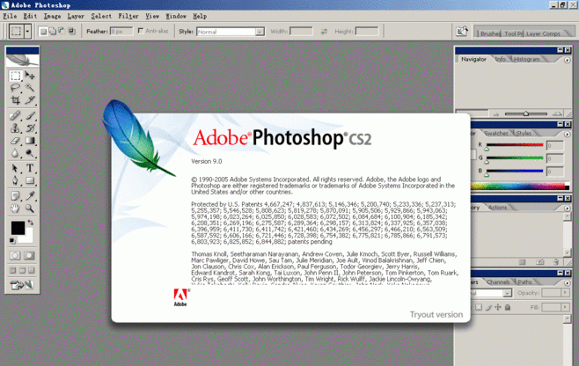Click the red R color slider
The height and width of the screenshot is (366, 579).
click(x=515, y=145)
